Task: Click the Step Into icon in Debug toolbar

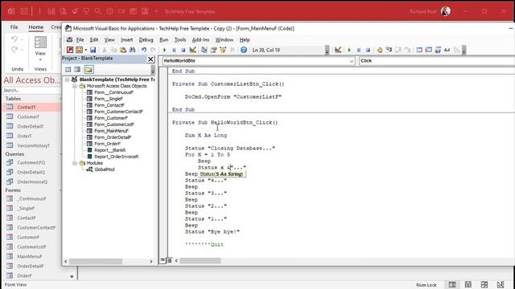Action: 389,50
